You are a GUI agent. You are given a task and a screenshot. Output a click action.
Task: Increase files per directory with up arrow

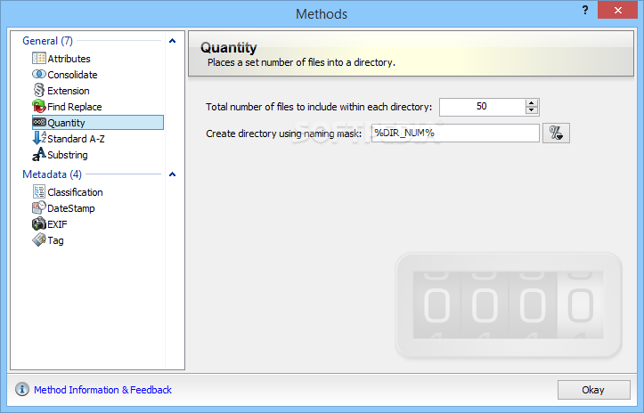(532, 102)
